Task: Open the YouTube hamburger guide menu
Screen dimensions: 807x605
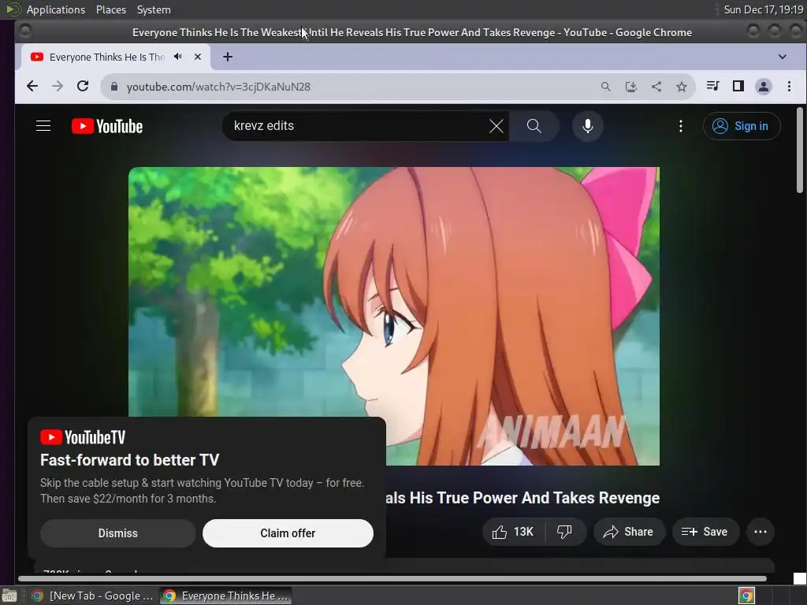Action: click(x=43, y=126)
